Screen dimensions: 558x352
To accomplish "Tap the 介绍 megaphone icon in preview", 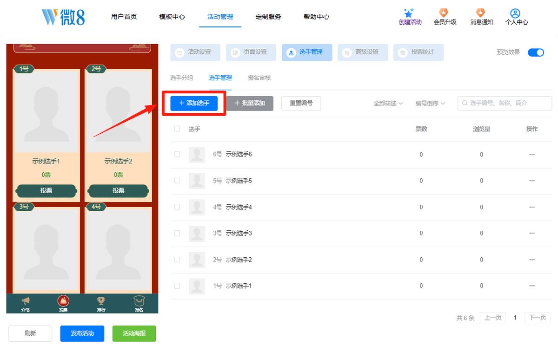I will (x=26, y=301).
